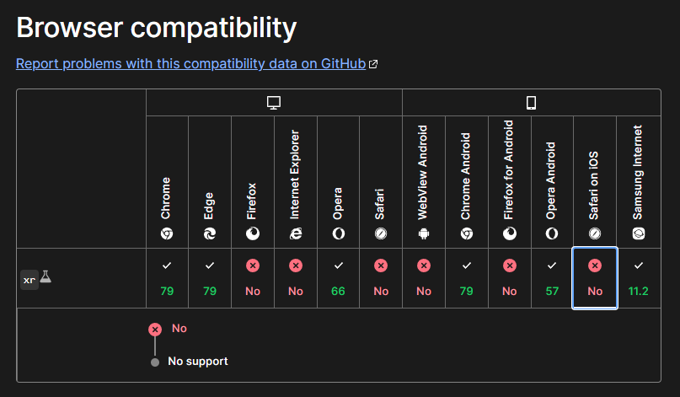
Task: Click the xr feature name label
Action: click(29, 280)
